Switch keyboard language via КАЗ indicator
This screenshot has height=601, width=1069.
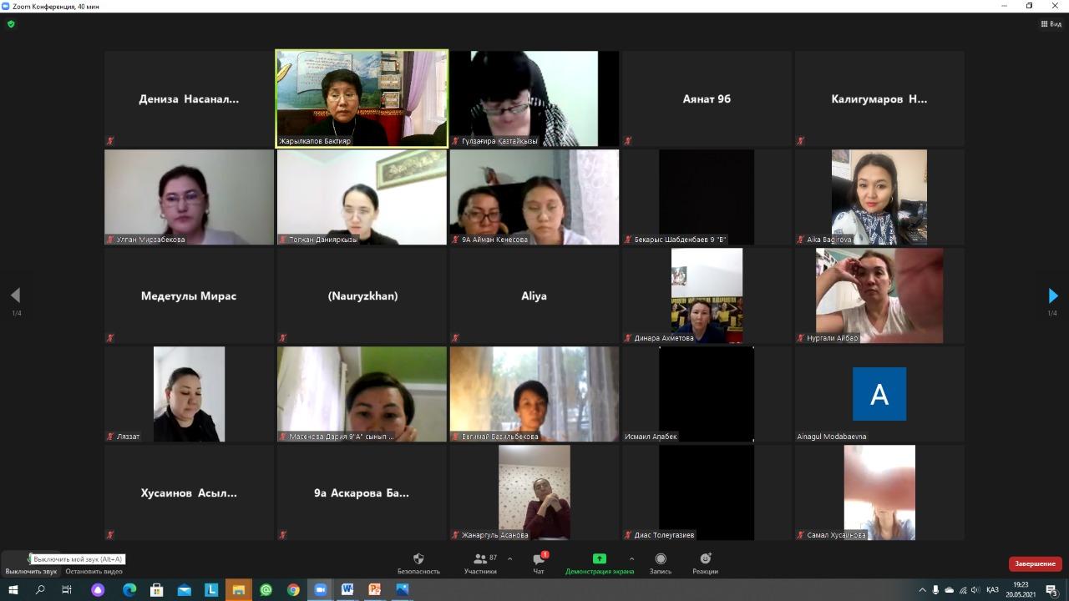pyautogui.click(x=992, y=590)
